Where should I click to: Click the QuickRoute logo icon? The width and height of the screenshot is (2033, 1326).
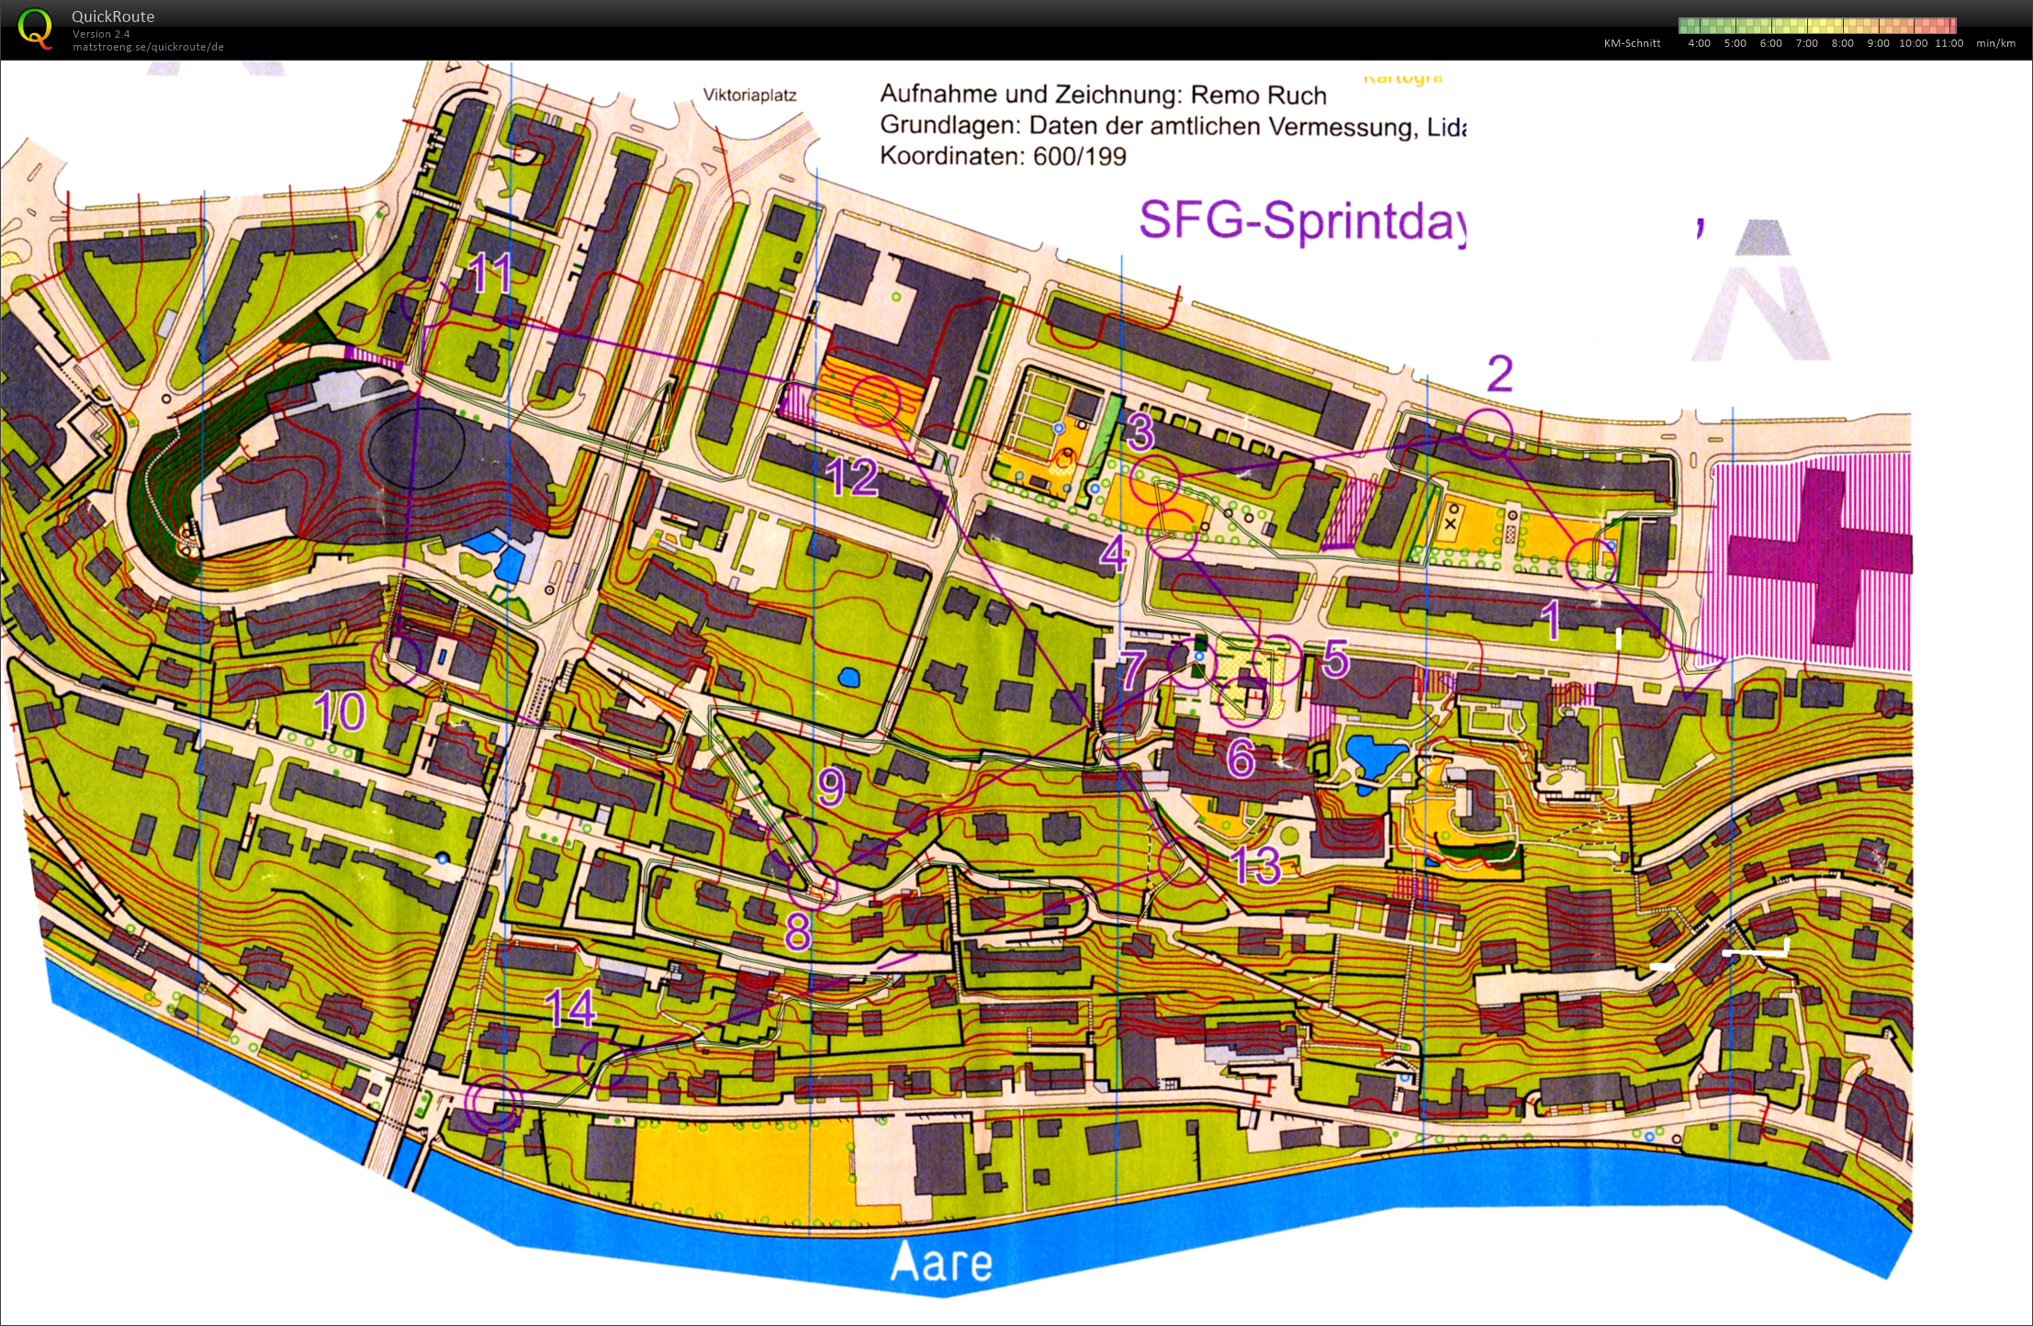click(x=35, y=28)
